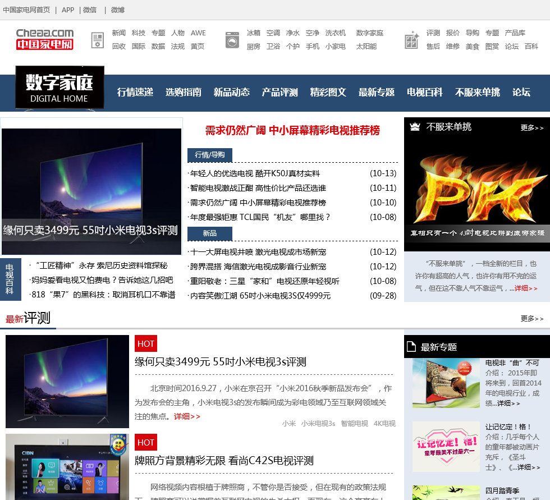Screen dimensions: 550x500
Task: Open the 太阳能 category link
Action: (x=366, y=46)
